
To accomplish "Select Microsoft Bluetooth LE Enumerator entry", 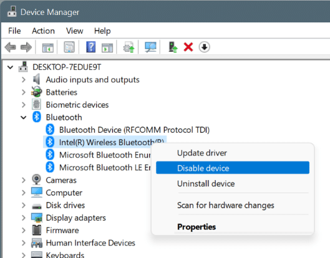I will coord(105,168).
